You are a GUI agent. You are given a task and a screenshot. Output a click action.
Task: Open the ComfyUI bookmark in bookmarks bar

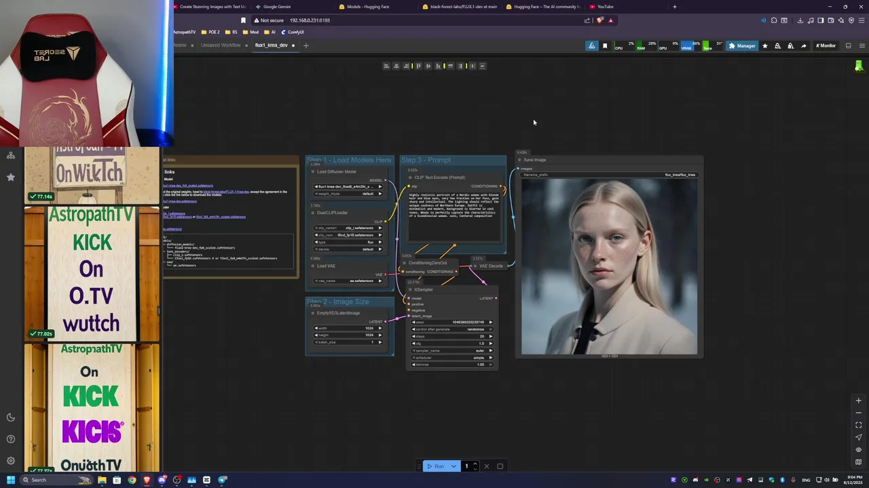coord(292,32)
